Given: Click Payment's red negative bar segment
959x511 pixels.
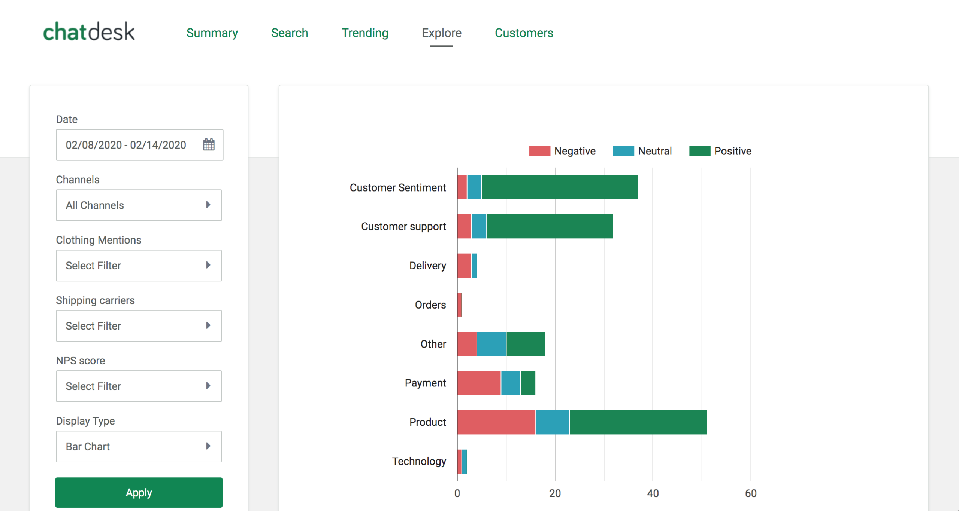Looking at the screenshot, I should click(479, 383).
